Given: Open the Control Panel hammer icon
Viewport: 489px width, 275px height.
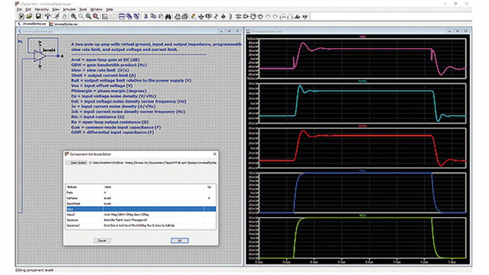Looking at the screenshot, I should coord(47,16).
